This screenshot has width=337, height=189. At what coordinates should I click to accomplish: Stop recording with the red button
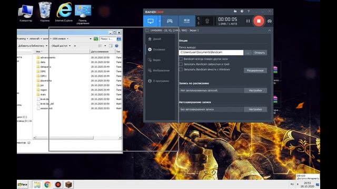click(259, 21)
